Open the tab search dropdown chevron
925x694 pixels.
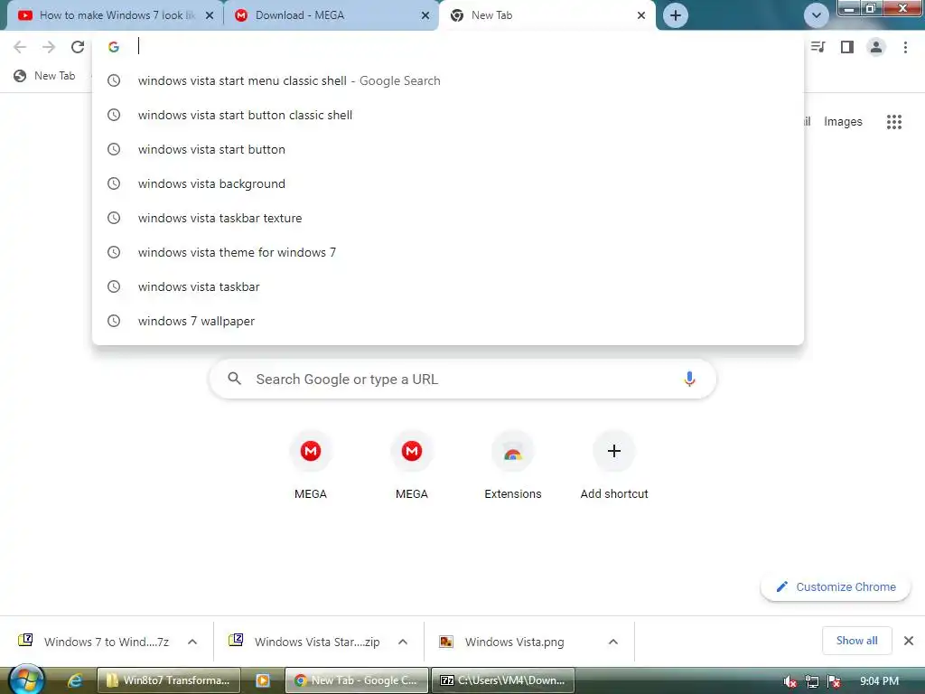(817, 15)
